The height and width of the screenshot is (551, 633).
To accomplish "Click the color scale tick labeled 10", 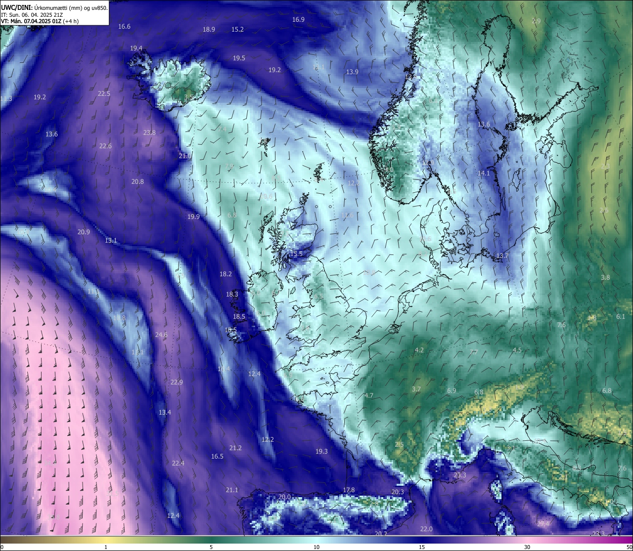I will [x=316, y=547].
